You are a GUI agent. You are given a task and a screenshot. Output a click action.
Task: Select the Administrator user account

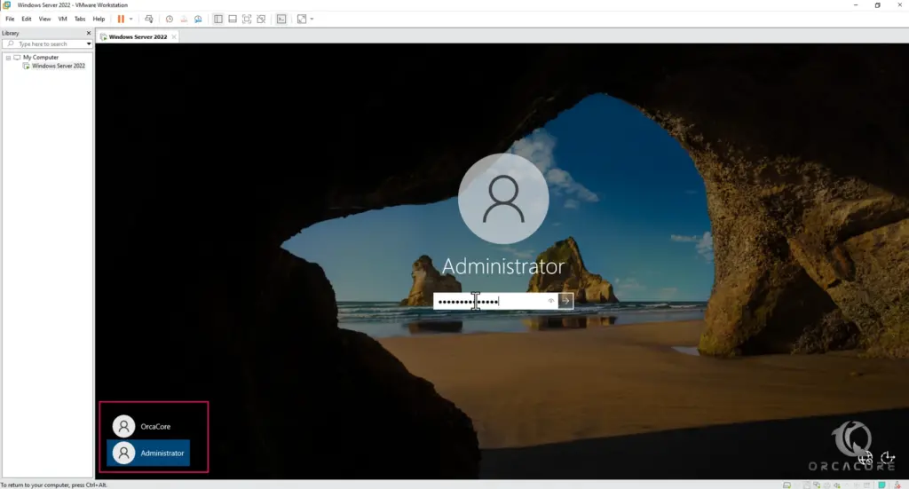148,454
